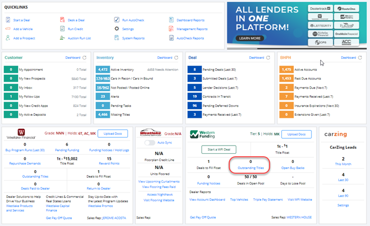This screenshot has width=370, height=226.
Task: Click Western Funding's Funding Notices link
Action: click(x=209, y=183)
